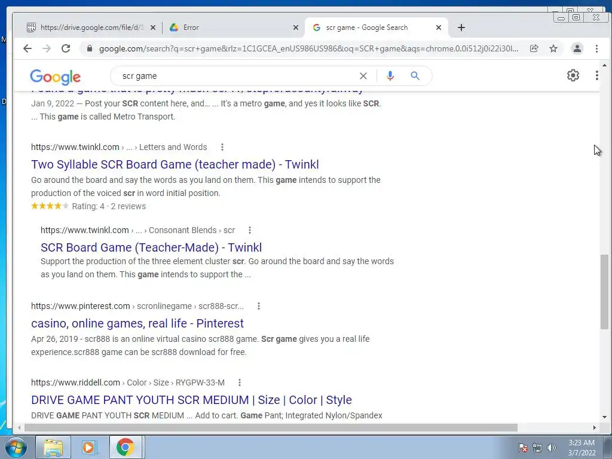Click the Chrome taskbar icon
This screenshot has width=612, height=459.
[125, 447]
